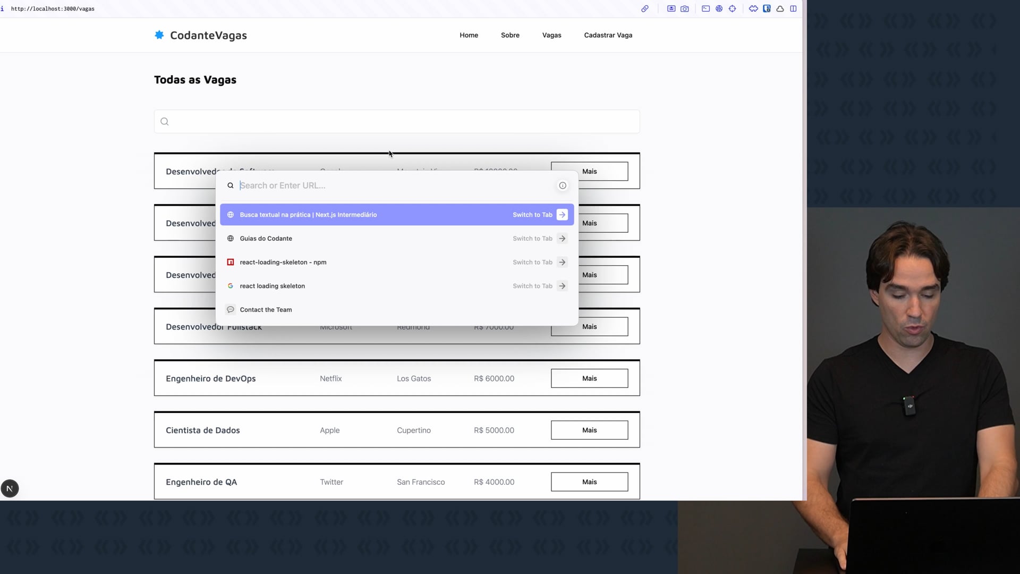
Task: Click the copy link icon in toolbar
Action: point(644,9)
